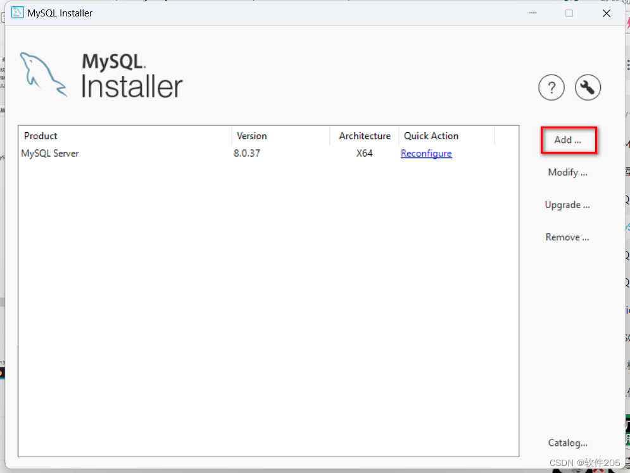The height and width of the screenshot is (473, 630).
Task: Close the MySQL Installer window
Action: (607, 13)
